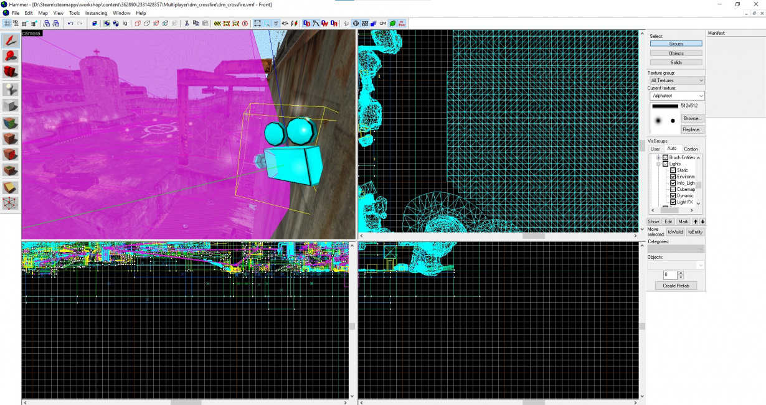
Task: Activate the Magnify tool
Action: (9, 56)
